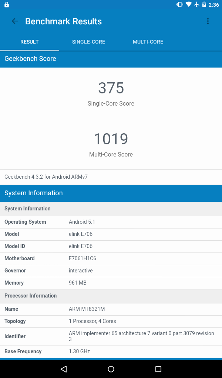Tap the Motherboard label
Viewport: 222px width, 378px height.
(20, 258)
